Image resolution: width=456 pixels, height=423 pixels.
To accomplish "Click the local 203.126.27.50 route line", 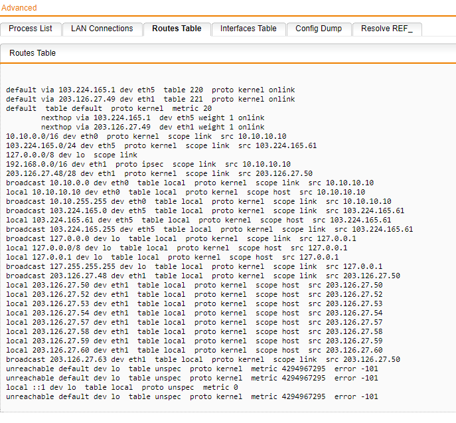I will click(194, 286).
